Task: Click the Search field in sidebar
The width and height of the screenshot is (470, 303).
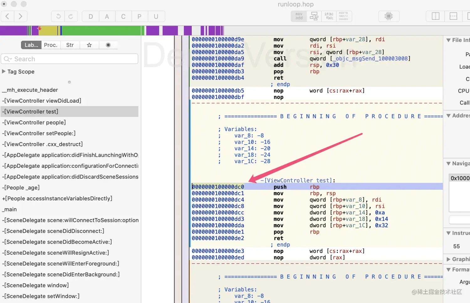Action: pyautogui.click(x=70, y=59)
